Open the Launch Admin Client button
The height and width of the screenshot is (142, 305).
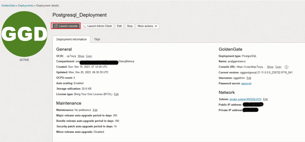click(97, 26)
